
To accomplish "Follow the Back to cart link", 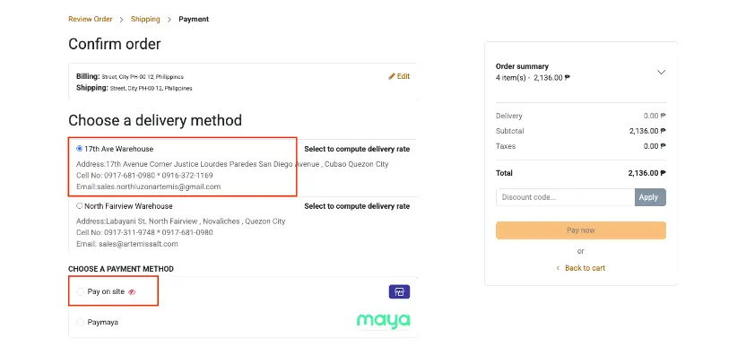I will [585, 268].
